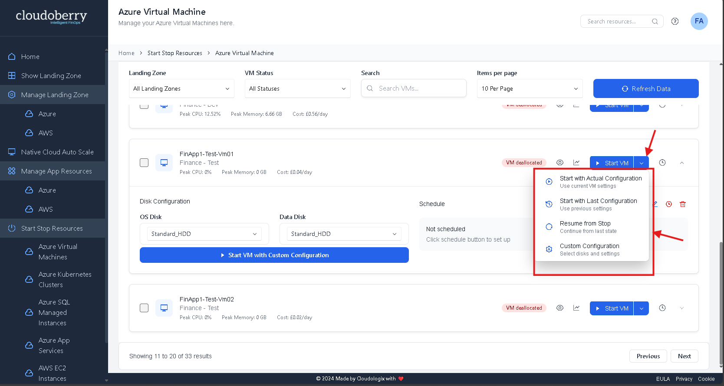The width and height of the screenshot is (724, 386).
Task: Focus the Search VMs input field
Action: click(414, 88)
